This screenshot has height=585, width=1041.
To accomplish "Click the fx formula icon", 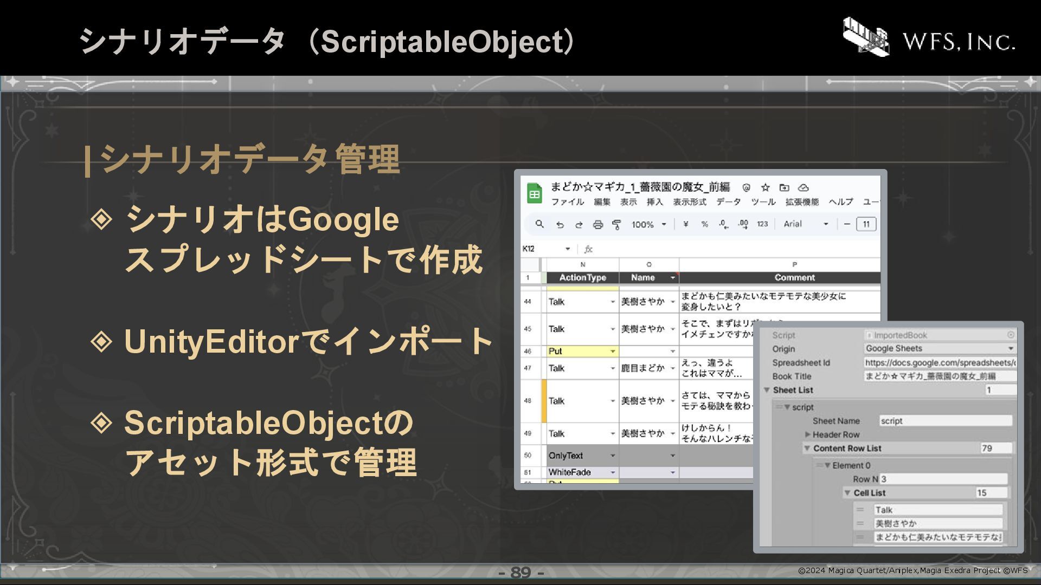I will [588, 249].
